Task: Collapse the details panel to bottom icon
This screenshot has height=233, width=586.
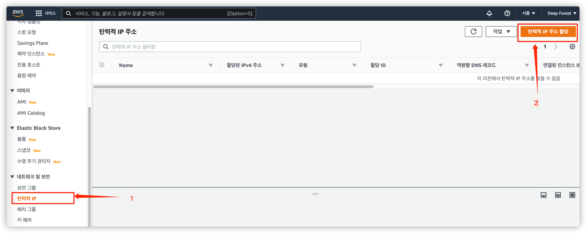Action: [x=543, y=195]
